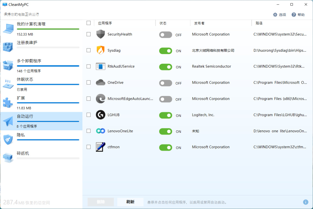
Task: Open 帮助 help link
Action: point(298,14)
